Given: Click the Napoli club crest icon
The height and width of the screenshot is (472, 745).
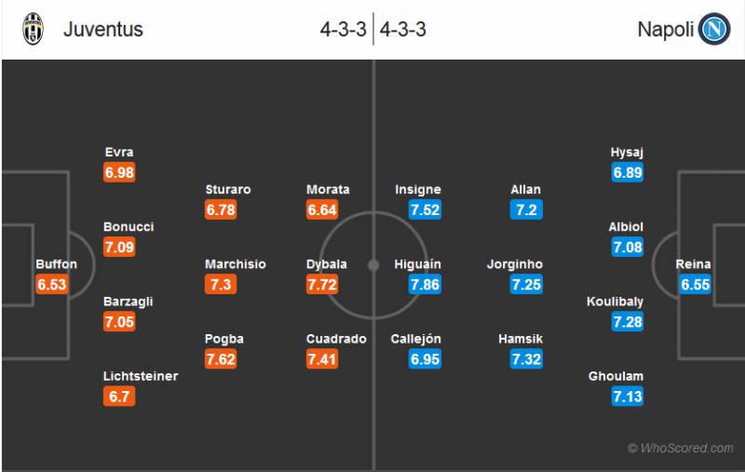Looking at the screenshot, I should 714,29.
